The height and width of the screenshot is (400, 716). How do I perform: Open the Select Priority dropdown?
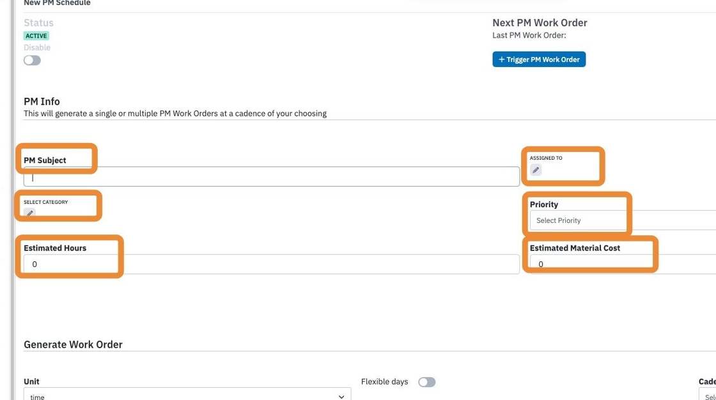pos(623,220)
